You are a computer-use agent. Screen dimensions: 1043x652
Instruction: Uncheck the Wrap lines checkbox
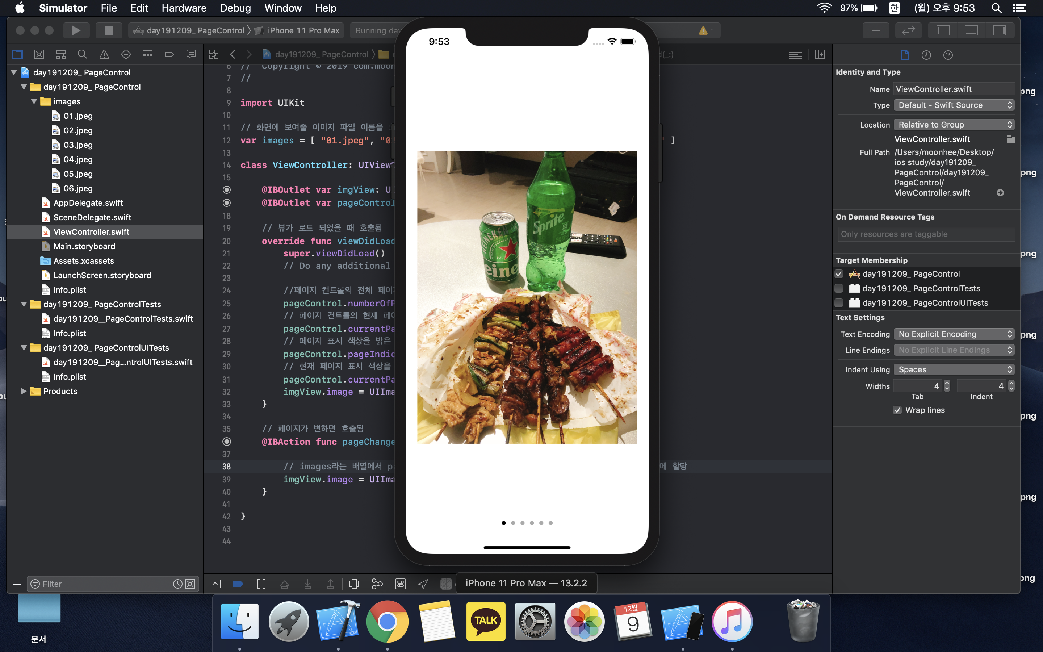coord(897,410)
